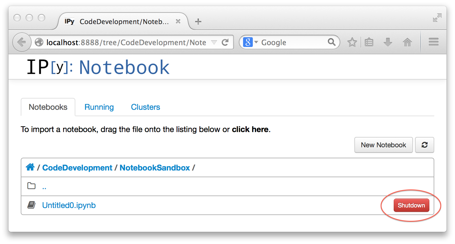Go to the browser home page icon
Image resolution: width=455 pixels, height=244 pixels.
[407, 42]
